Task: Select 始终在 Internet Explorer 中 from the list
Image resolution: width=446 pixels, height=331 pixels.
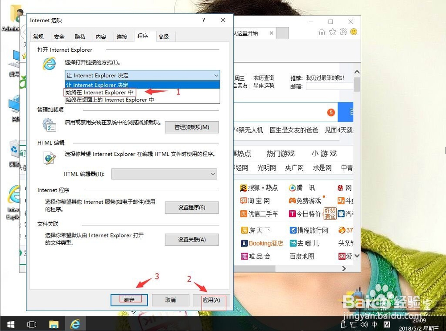Action: [x=100, y=92]
